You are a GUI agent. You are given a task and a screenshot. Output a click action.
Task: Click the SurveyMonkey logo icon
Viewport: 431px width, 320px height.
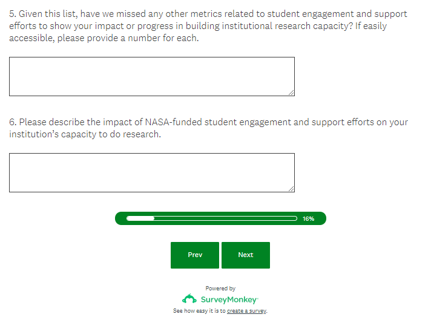coord(189,299)
